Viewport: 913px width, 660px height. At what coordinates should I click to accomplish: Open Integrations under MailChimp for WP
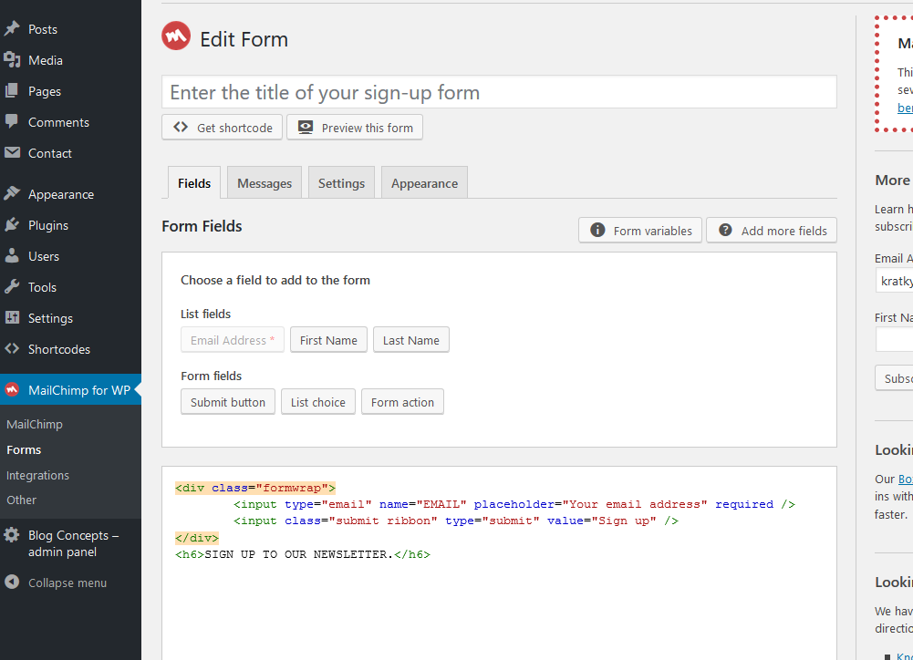click(x=37, y=475)
